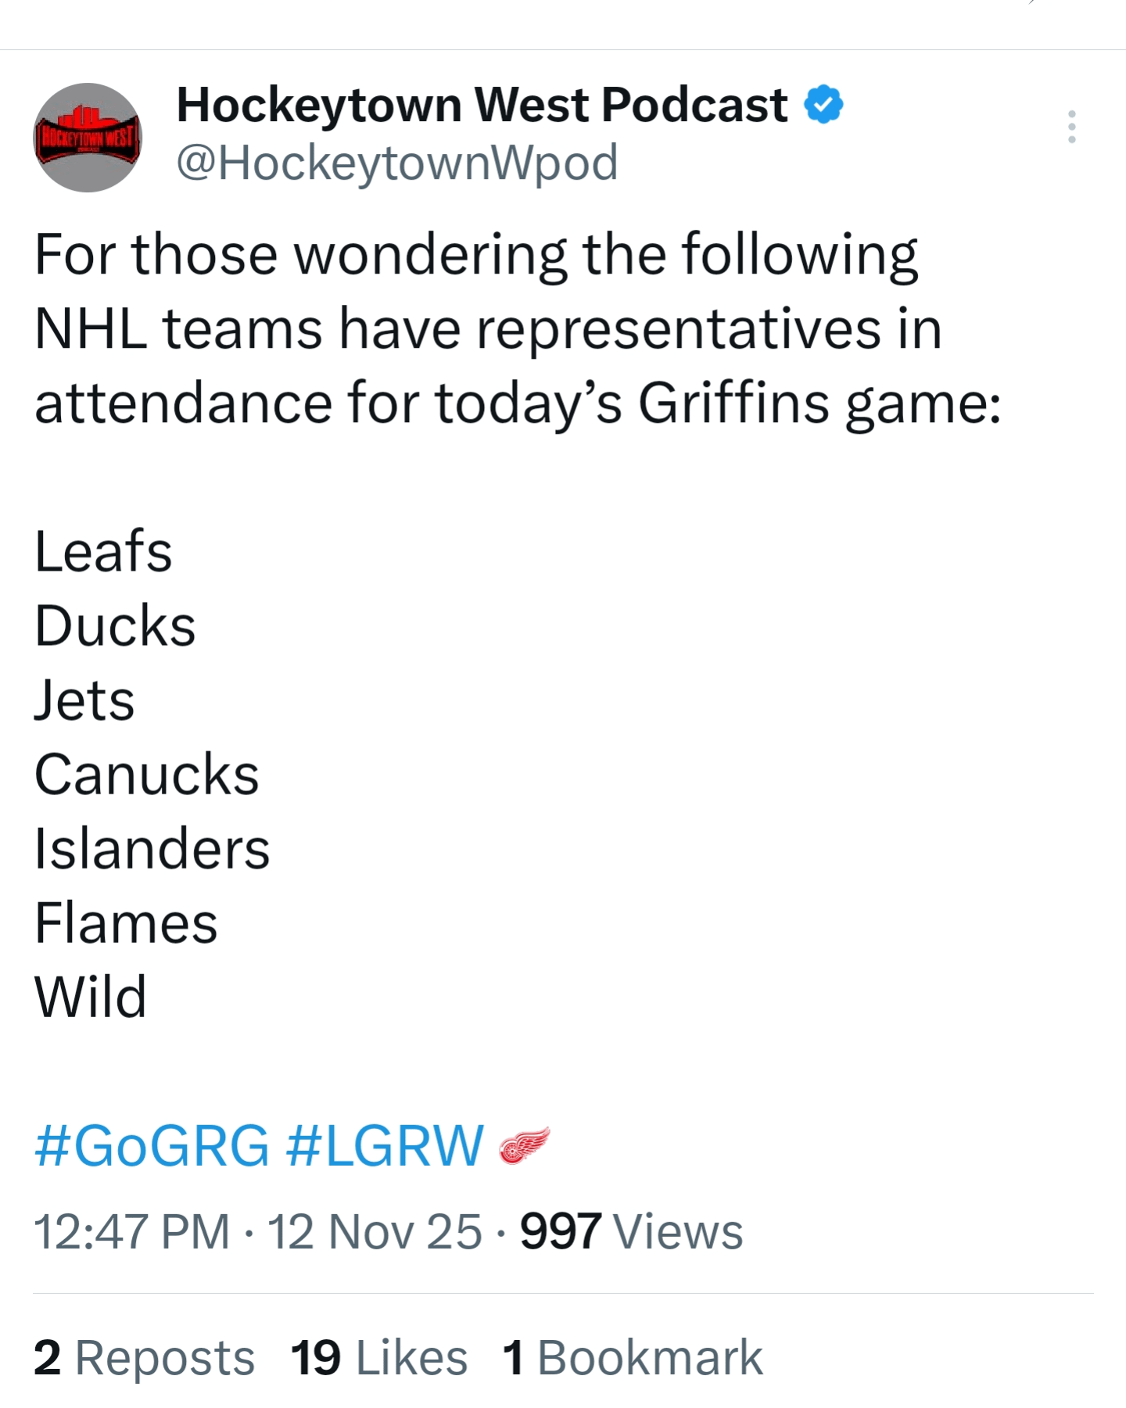Click the 12:47 PM timestamp
Screen dimensions: 1126x1408
click(131, 1232)
